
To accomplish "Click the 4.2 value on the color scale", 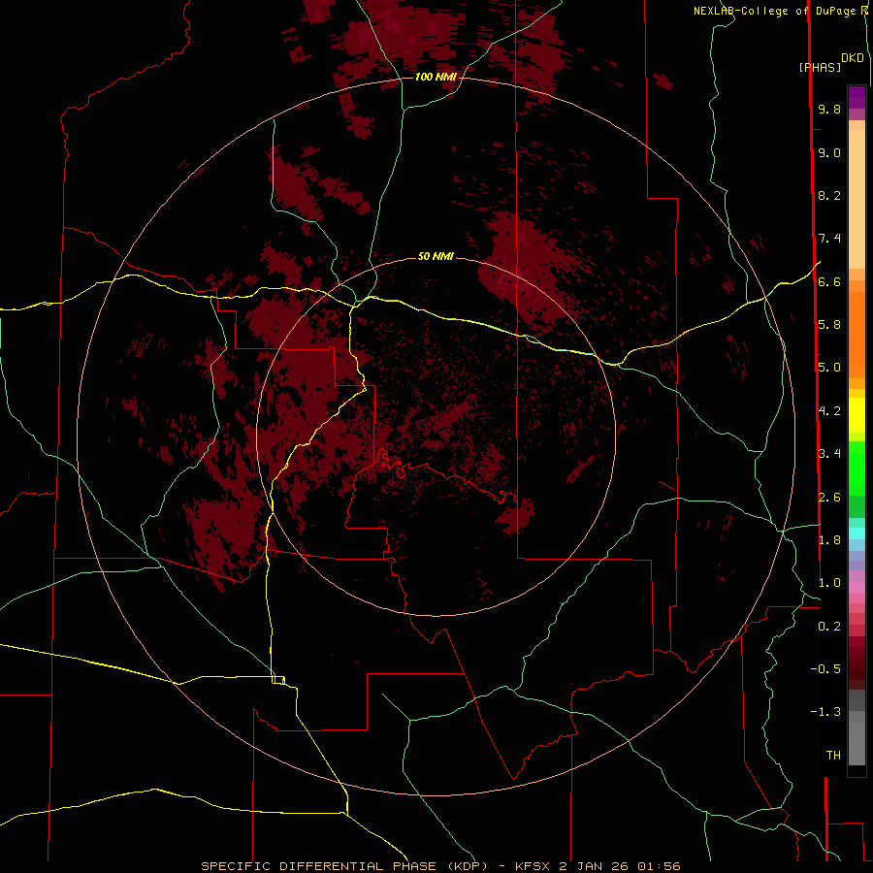I will pos(829,411).
